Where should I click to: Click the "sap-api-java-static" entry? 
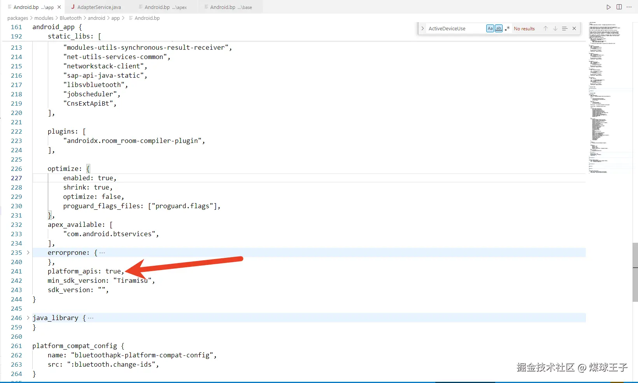click(x=105, y=75)
